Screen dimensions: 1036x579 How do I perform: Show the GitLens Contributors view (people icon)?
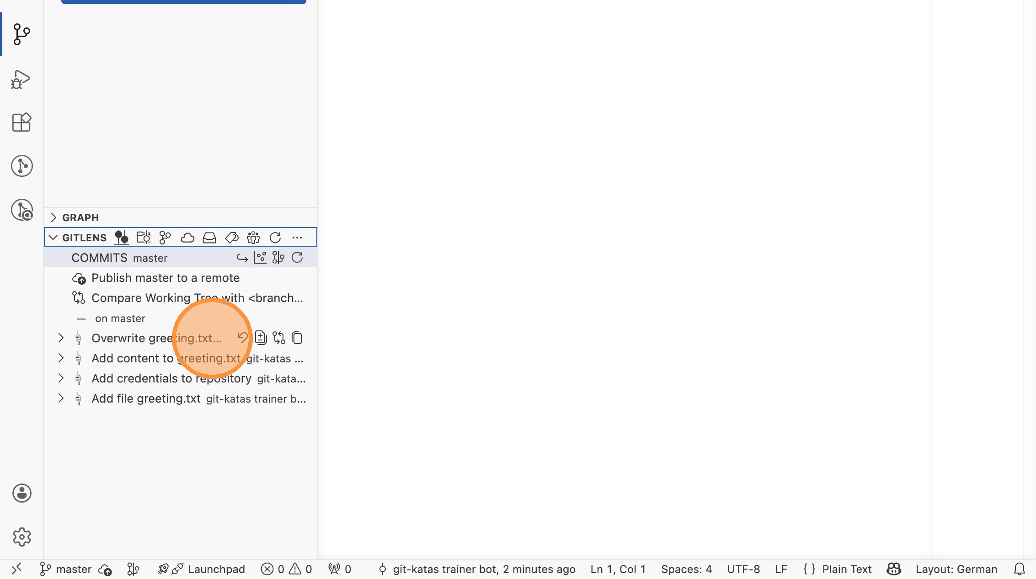tap(253, 238)
